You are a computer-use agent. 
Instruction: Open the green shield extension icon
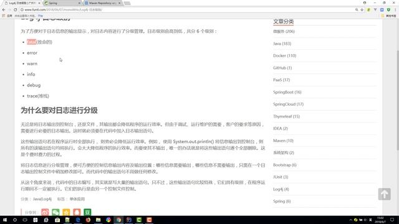pos(388,10)
